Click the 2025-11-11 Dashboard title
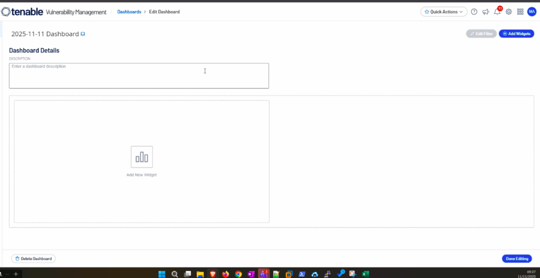 (45, 34)
